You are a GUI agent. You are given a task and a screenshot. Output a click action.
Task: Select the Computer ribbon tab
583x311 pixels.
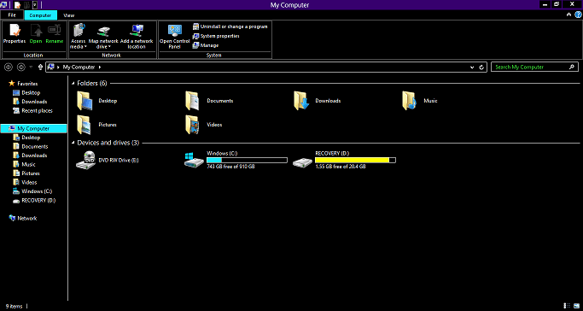click(x=40, y=15)
